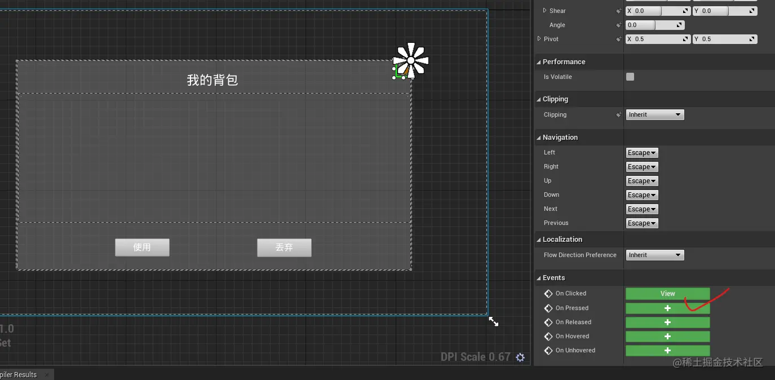Screen dimensions: 775x380
Task: Open Flow Direction Preference Inherit dropdown
Action: click(655, 255)
